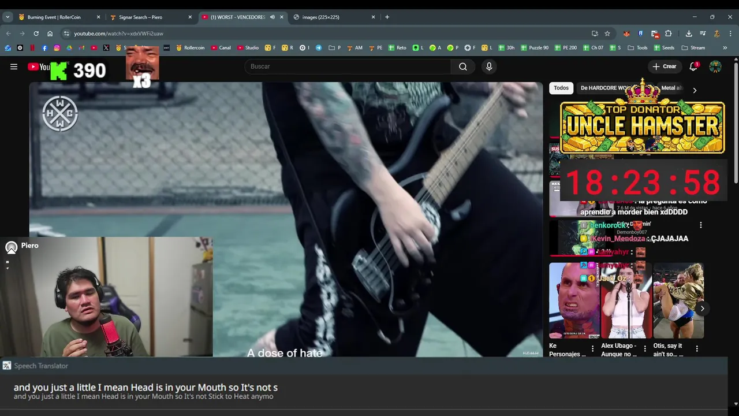Open the PE 200 bookmark
This screenshot has width=739, height=416.
[566, 48]
